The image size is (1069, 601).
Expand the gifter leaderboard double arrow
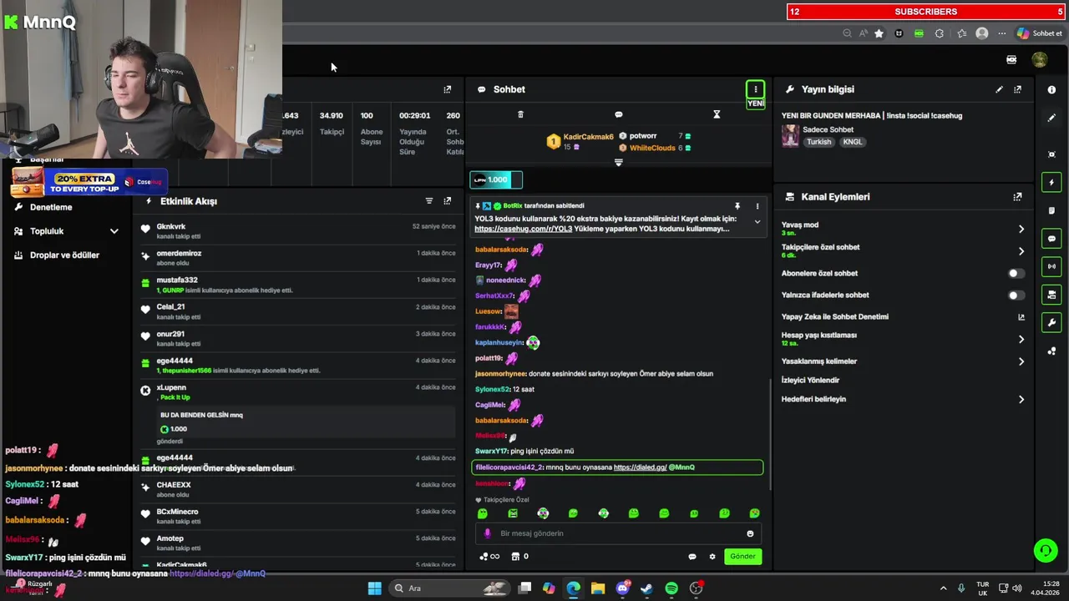[618, 163]
